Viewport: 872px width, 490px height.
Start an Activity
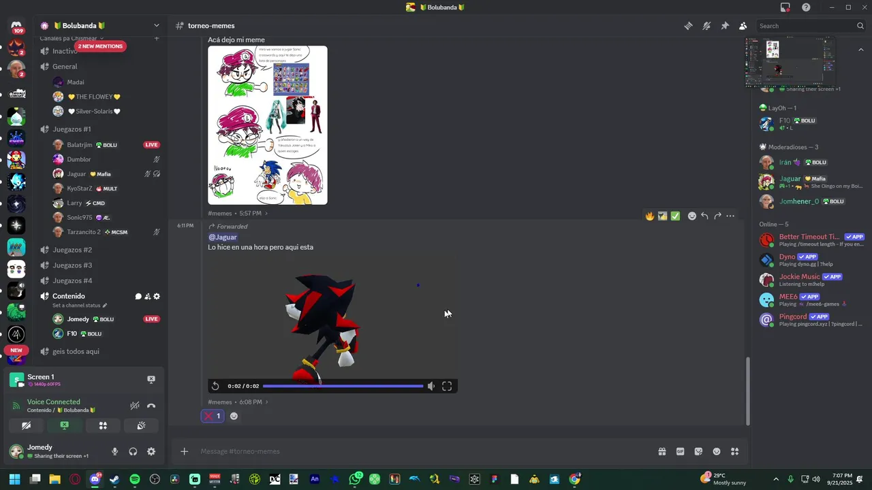point(103,425)
